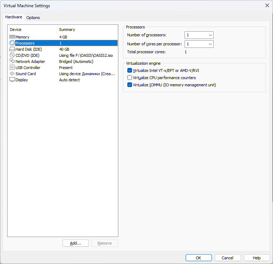Open Help for virtual machine settings

pyautogui.click(x=257, y=258)
